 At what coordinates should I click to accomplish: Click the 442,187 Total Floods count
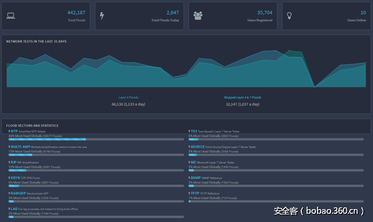coord(76,13)
